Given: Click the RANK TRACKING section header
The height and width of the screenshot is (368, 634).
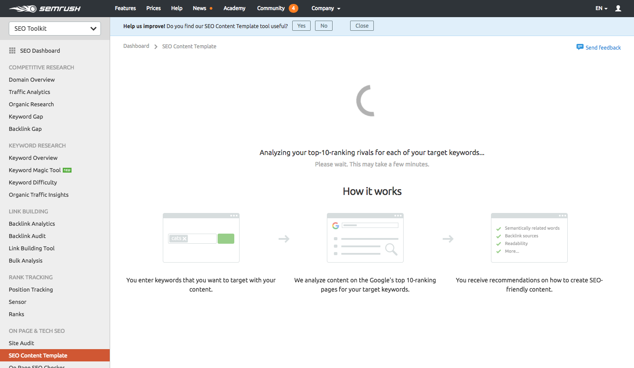Looking at the screenshot, I should (31, 277).
